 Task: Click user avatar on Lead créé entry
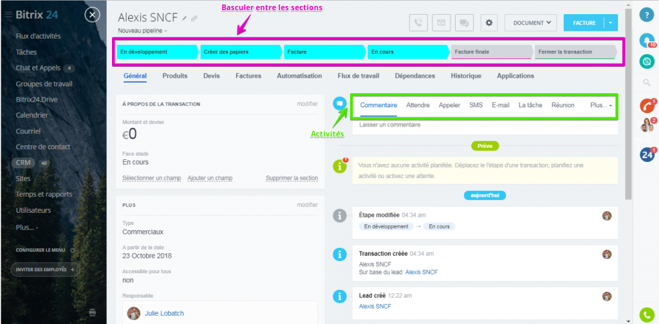[606, 296]
